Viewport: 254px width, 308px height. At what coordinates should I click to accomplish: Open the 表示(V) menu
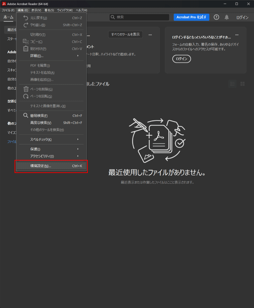(x=36, y=10)
